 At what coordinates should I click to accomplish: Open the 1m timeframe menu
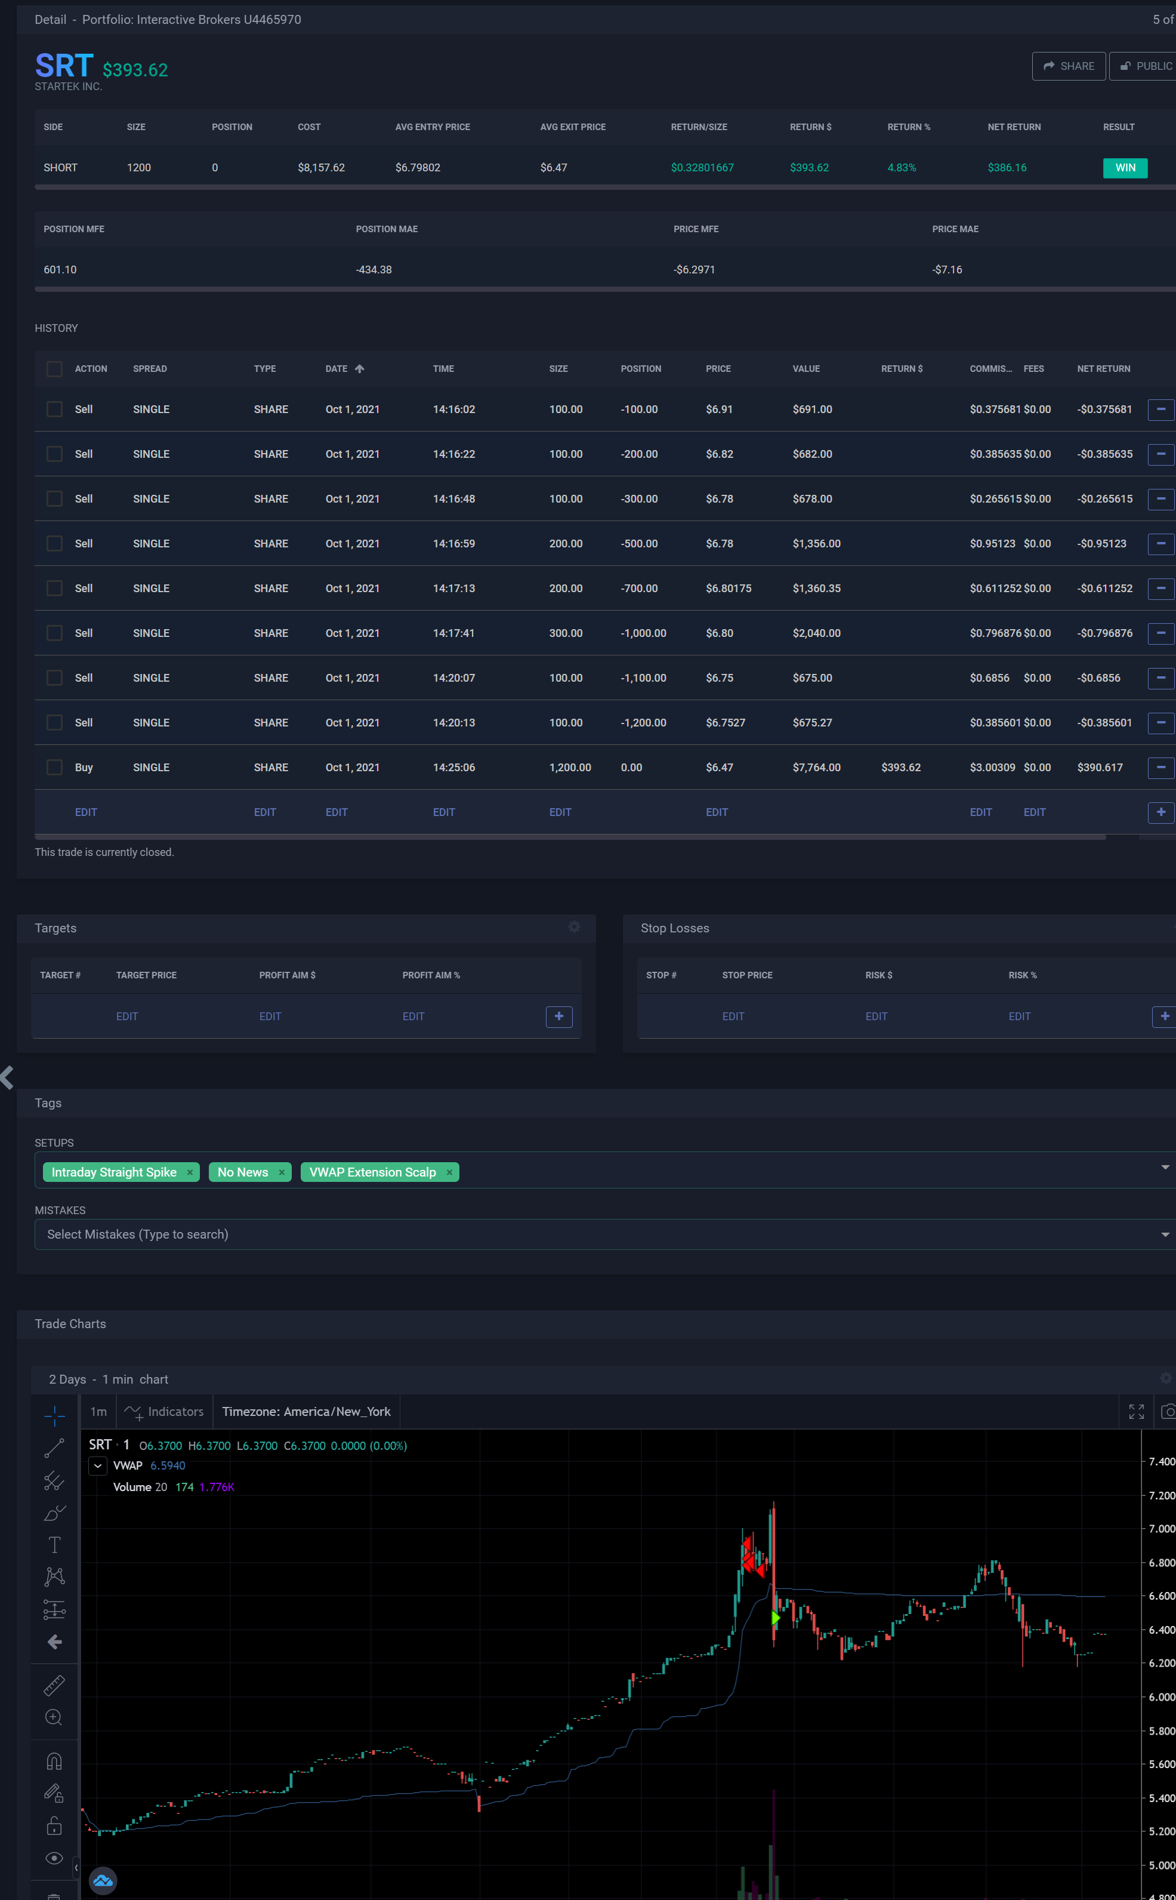[98, 1411]
